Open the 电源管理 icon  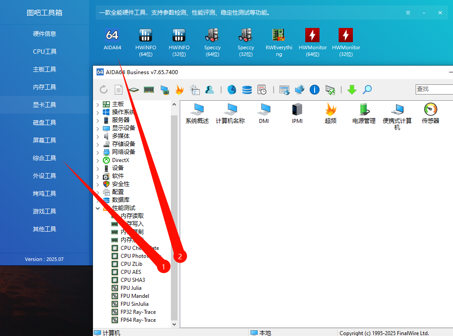point(364,114)
